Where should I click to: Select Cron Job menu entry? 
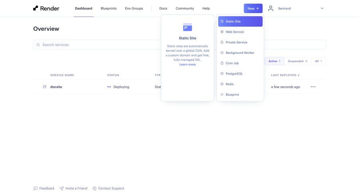click(x=232, y=63)
